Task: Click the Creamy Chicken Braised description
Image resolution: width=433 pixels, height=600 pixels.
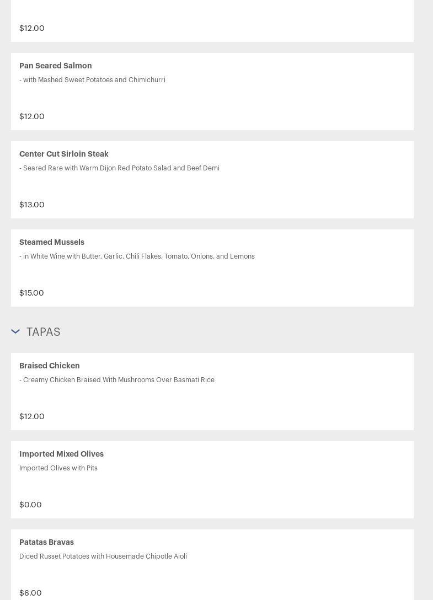Action: tap(117, 380)
